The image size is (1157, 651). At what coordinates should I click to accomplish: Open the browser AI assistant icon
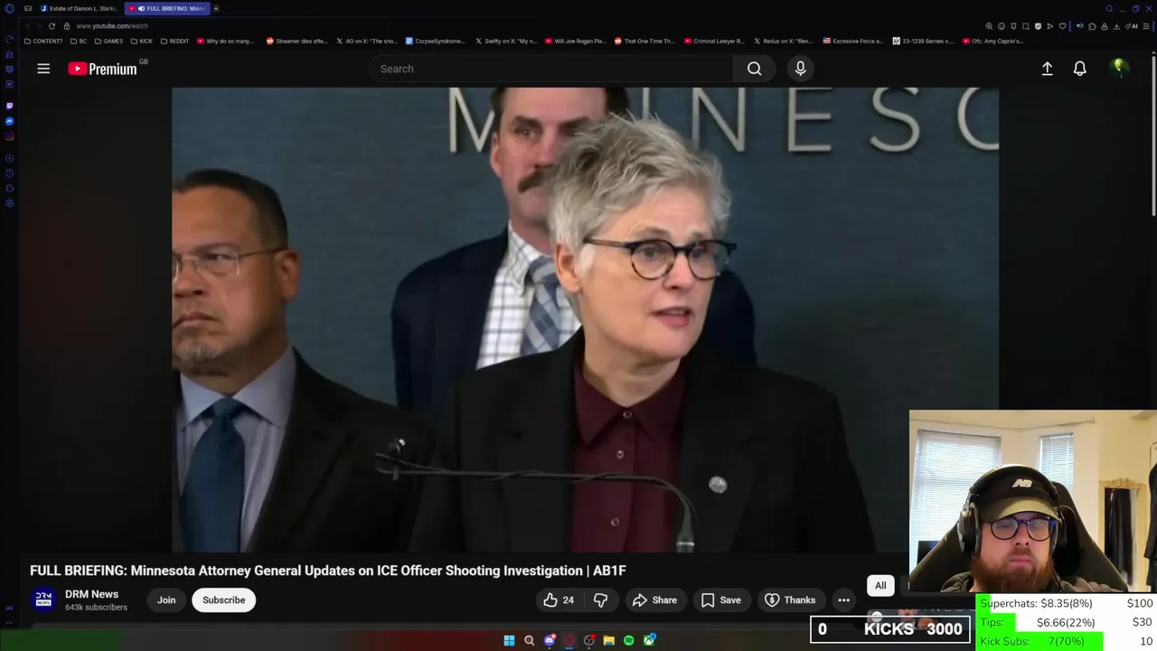pyautogui.click(x=1132, y=26)
